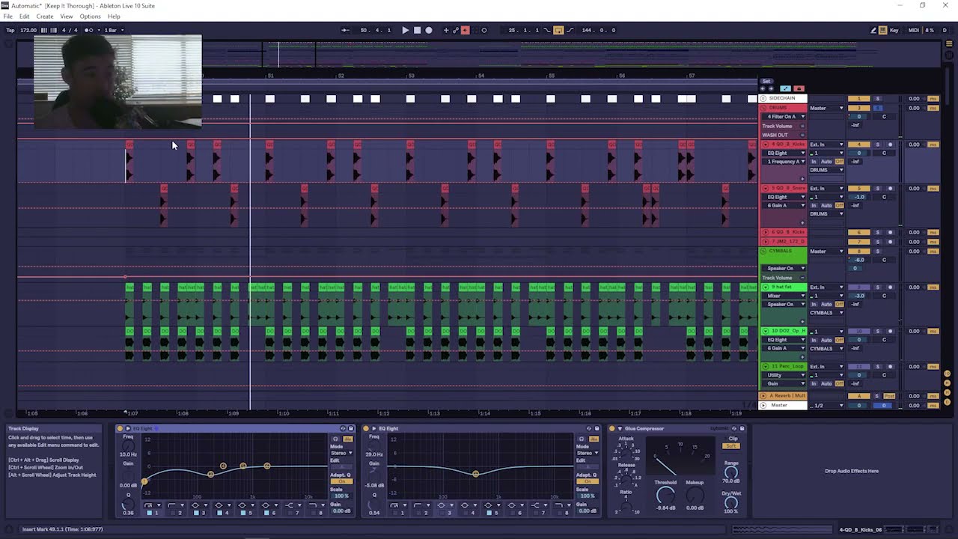The height and width of the screenshot is (539, 958).
Task: Toggle the Post button on A Reverb return
Action: 890,396
